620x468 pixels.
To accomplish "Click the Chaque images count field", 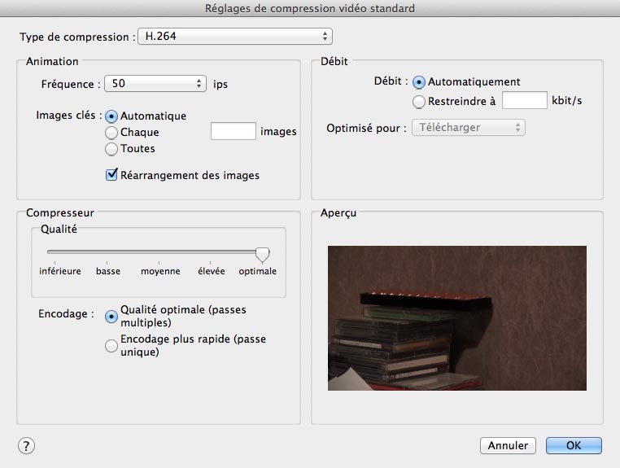I will 234,131.
